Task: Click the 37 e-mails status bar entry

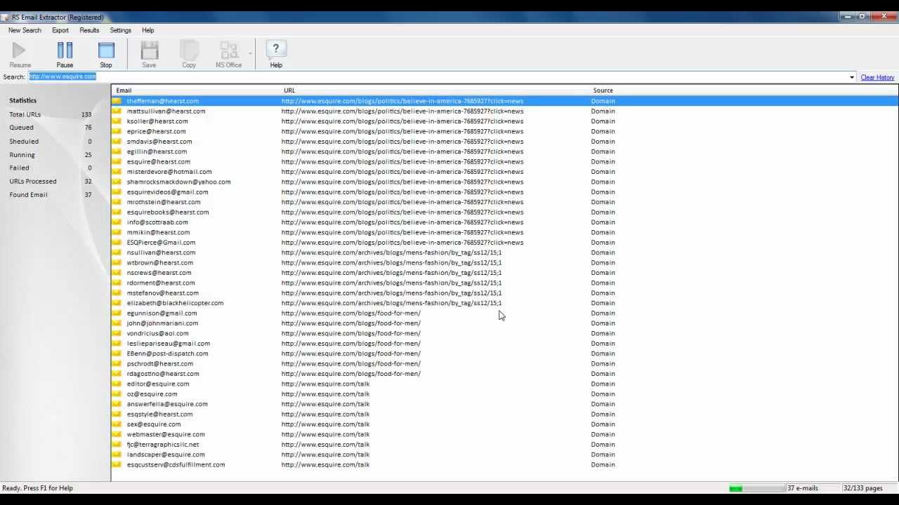Action: (x=802, y=488)
